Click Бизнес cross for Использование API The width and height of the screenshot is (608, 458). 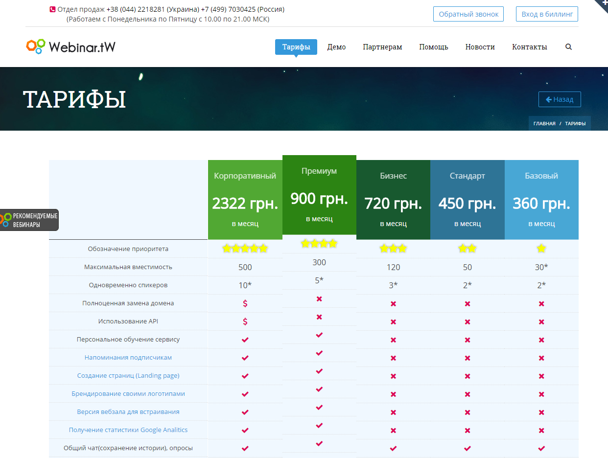coord(393,322)
